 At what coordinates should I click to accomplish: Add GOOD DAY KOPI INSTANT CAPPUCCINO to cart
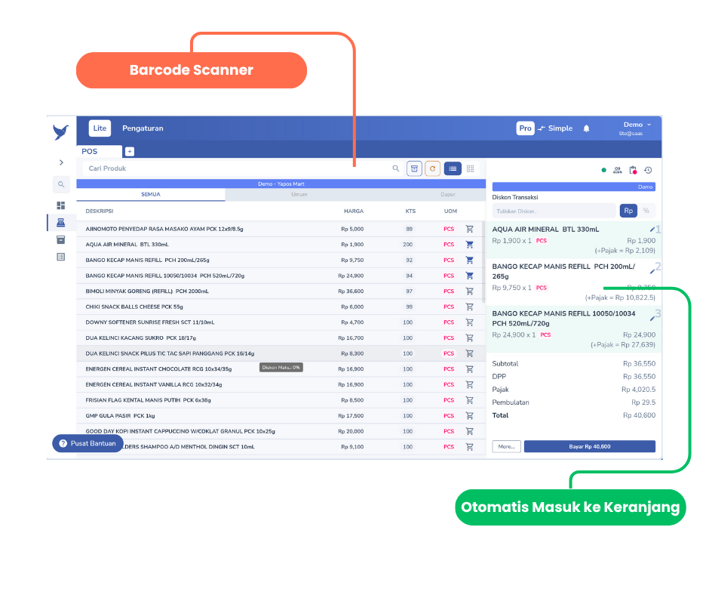[469, 431]
